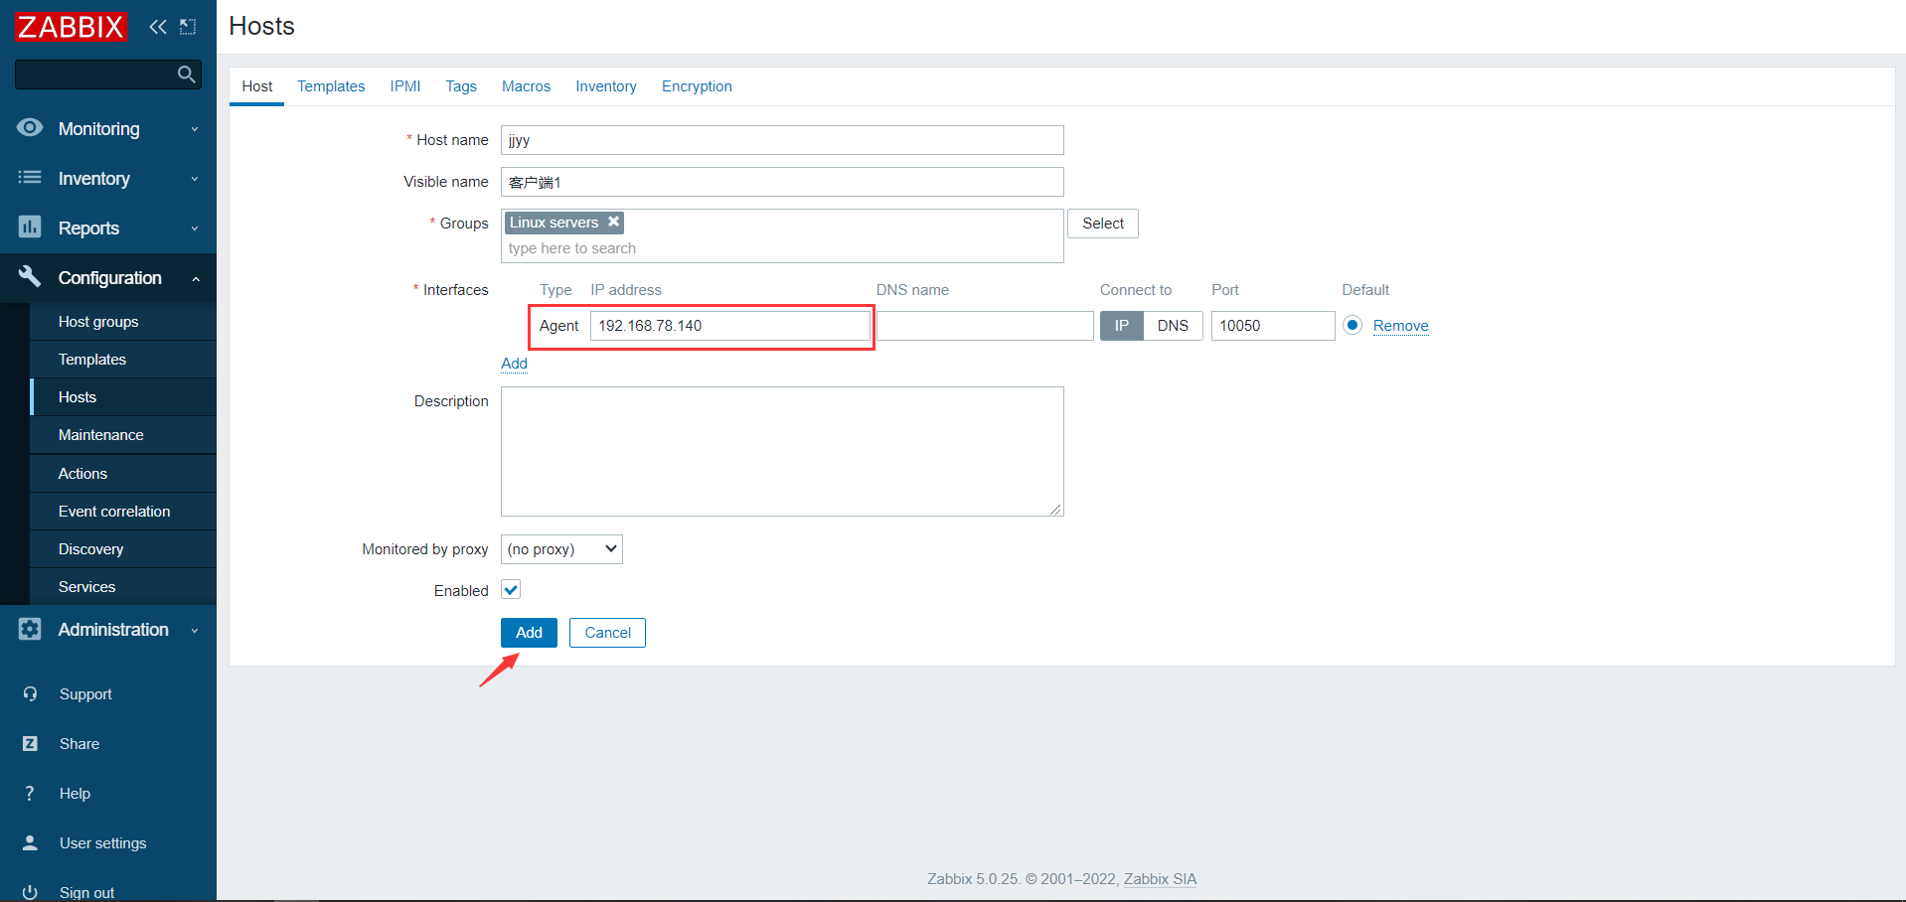Collapse the sidebar with double-chevron icon
The image size is (1906, 902).
point(158,27)
